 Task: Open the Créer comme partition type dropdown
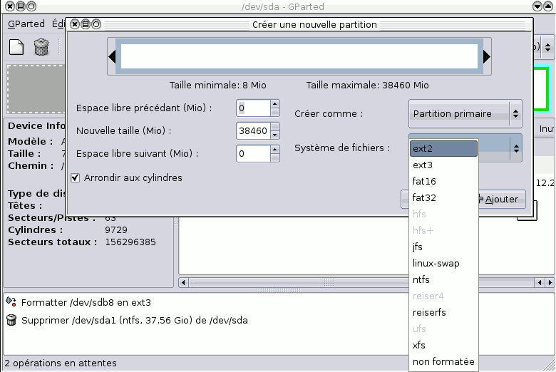pyautogui.click(x=465, y=113)
